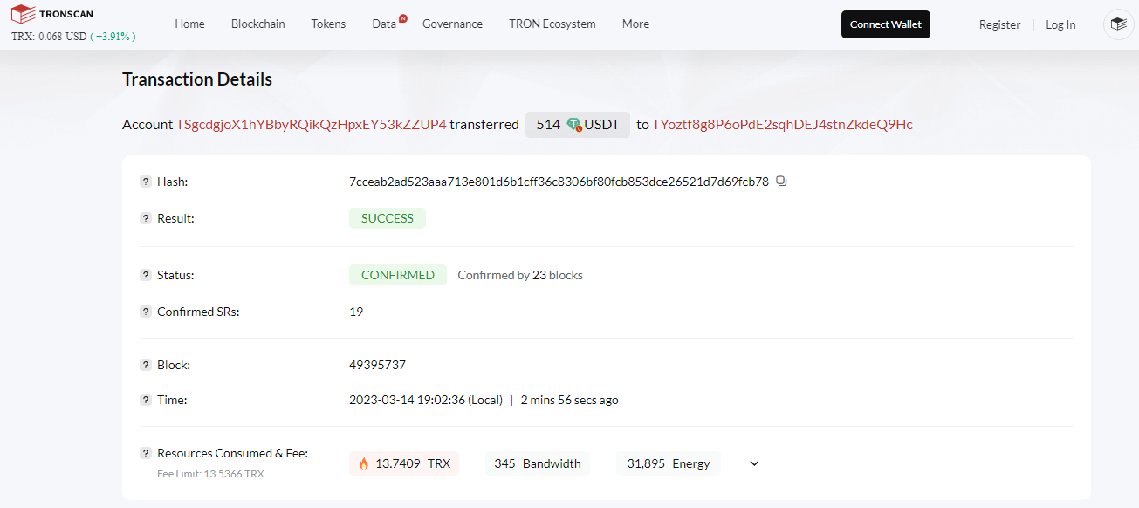Click the CONFIRMED status badge

tap(398, 275)
